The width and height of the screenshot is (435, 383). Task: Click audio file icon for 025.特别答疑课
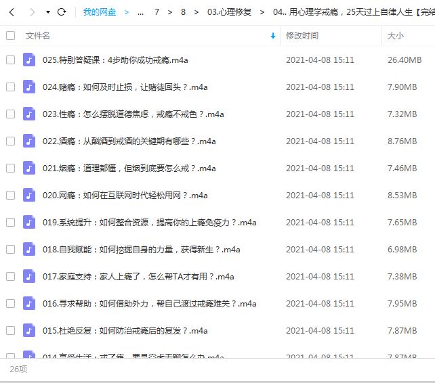29,60
